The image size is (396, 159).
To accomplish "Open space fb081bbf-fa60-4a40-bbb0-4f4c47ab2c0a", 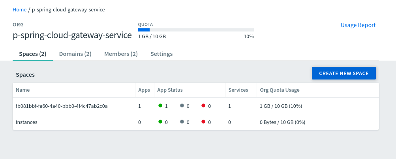I will (62, 106).
